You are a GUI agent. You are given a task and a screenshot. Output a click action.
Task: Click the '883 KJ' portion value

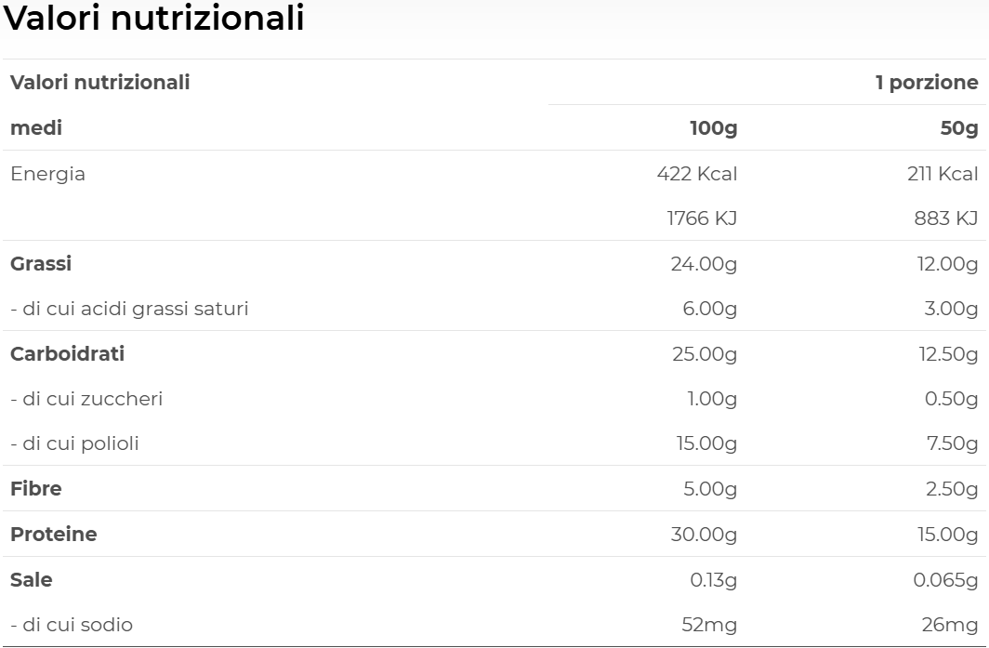tap(945, 218)
